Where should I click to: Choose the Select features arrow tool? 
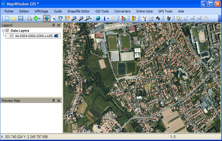tap(53, 18)
